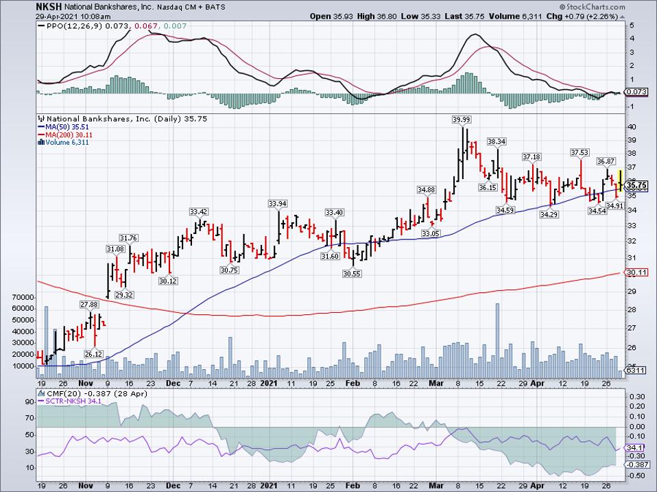
Task: Click the 30.75 low price label
Action: 229,270
